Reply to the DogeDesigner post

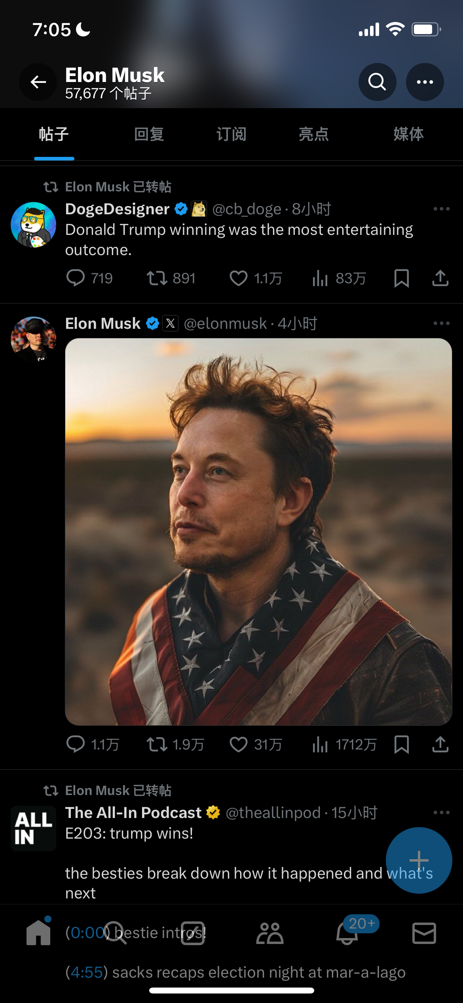coord(76,278)
